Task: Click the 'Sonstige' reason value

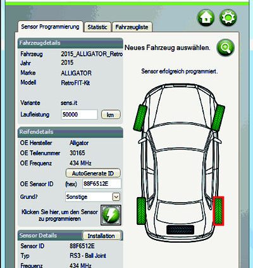Action: coord(77,197)
